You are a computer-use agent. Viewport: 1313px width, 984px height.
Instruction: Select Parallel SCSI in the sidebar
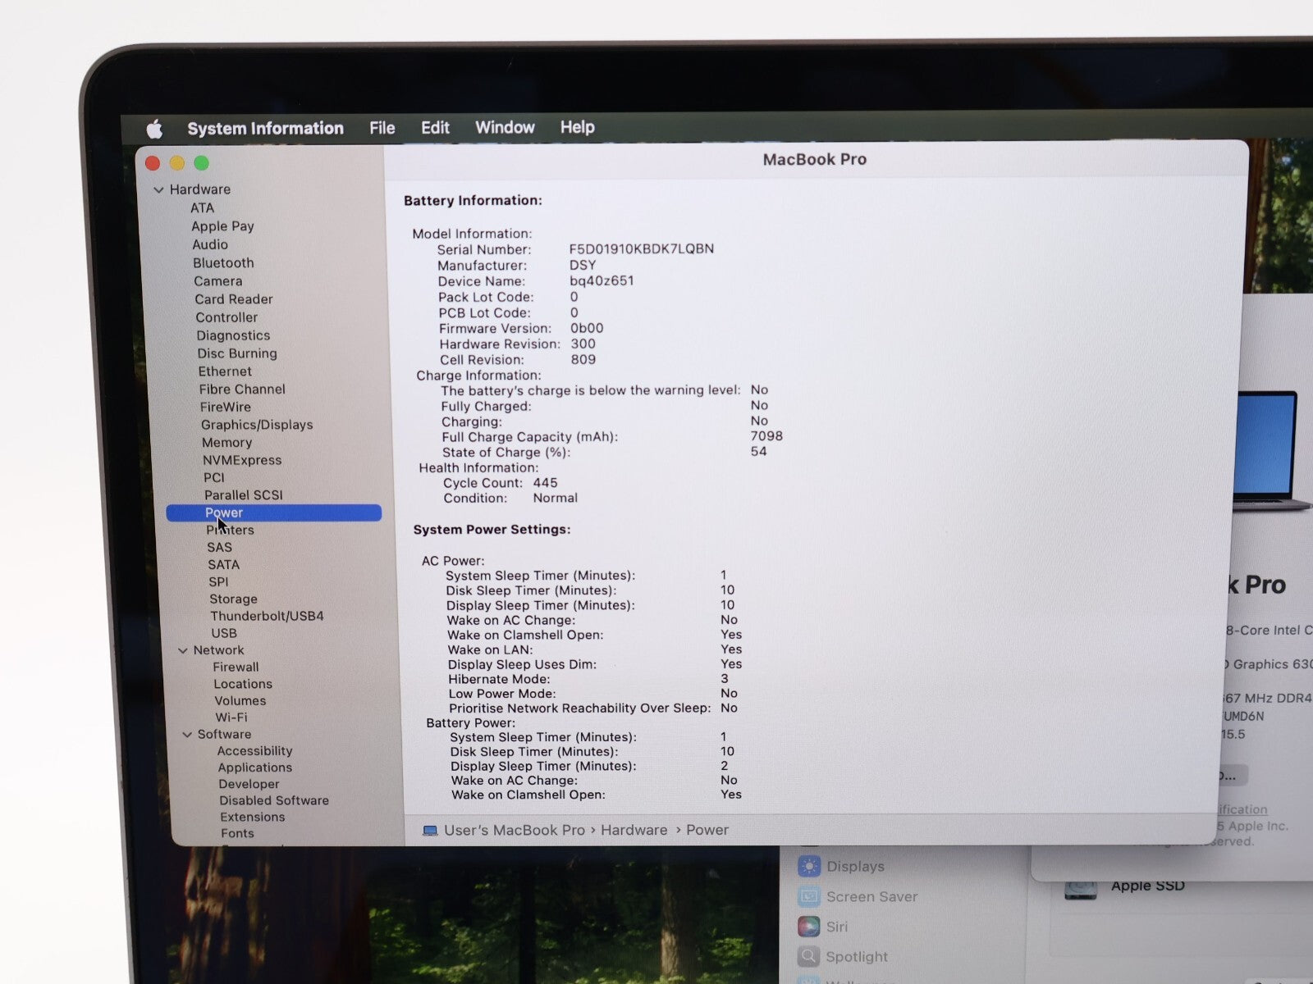pos(243,495)
